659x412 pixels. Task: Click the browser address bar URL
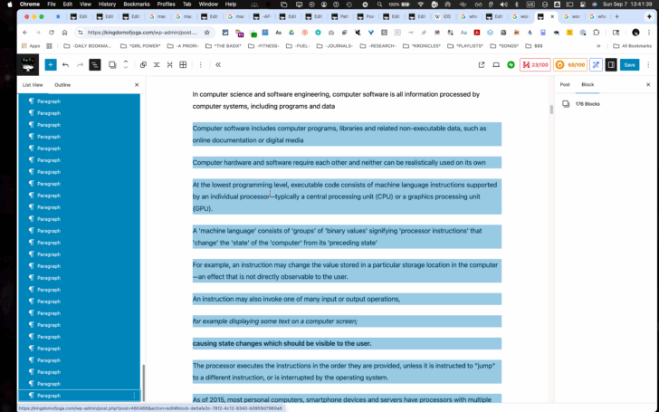[142, 33]
